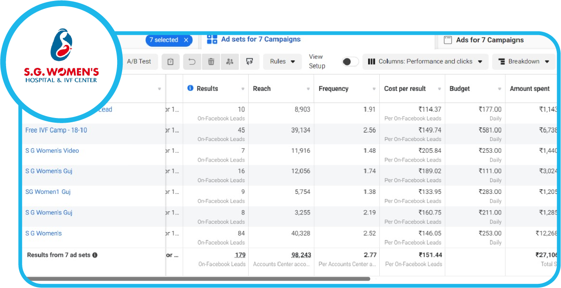561x288 pixels.
Task: Click the export arrows icon beside audience
Action: [250, 61]
